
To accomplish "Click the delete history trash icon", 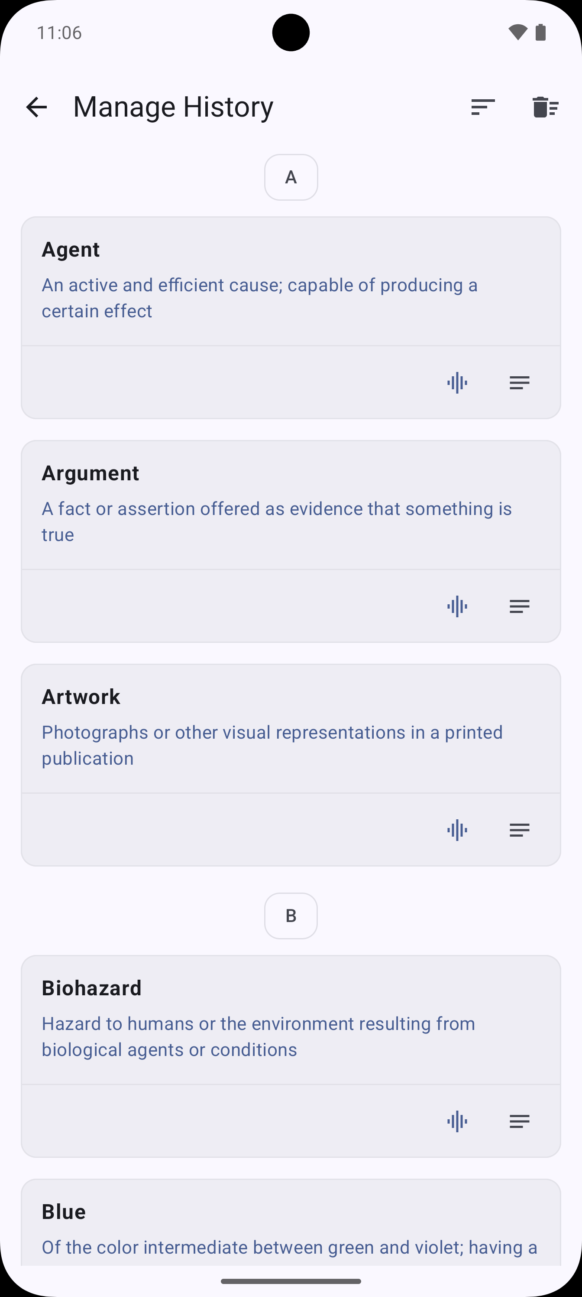I will [546, 107].
